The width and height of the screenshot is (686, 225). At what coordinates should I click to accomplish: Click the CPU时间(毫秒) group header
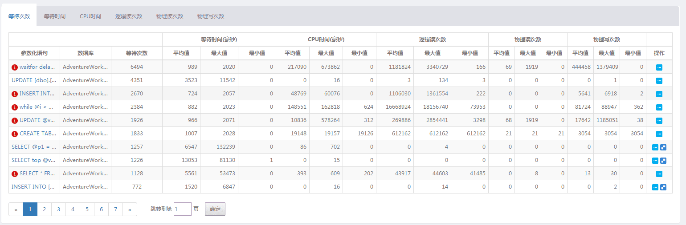[326, 39]
